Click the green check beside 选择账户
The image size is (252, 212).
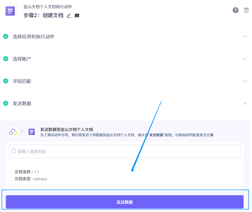point(6,59)
